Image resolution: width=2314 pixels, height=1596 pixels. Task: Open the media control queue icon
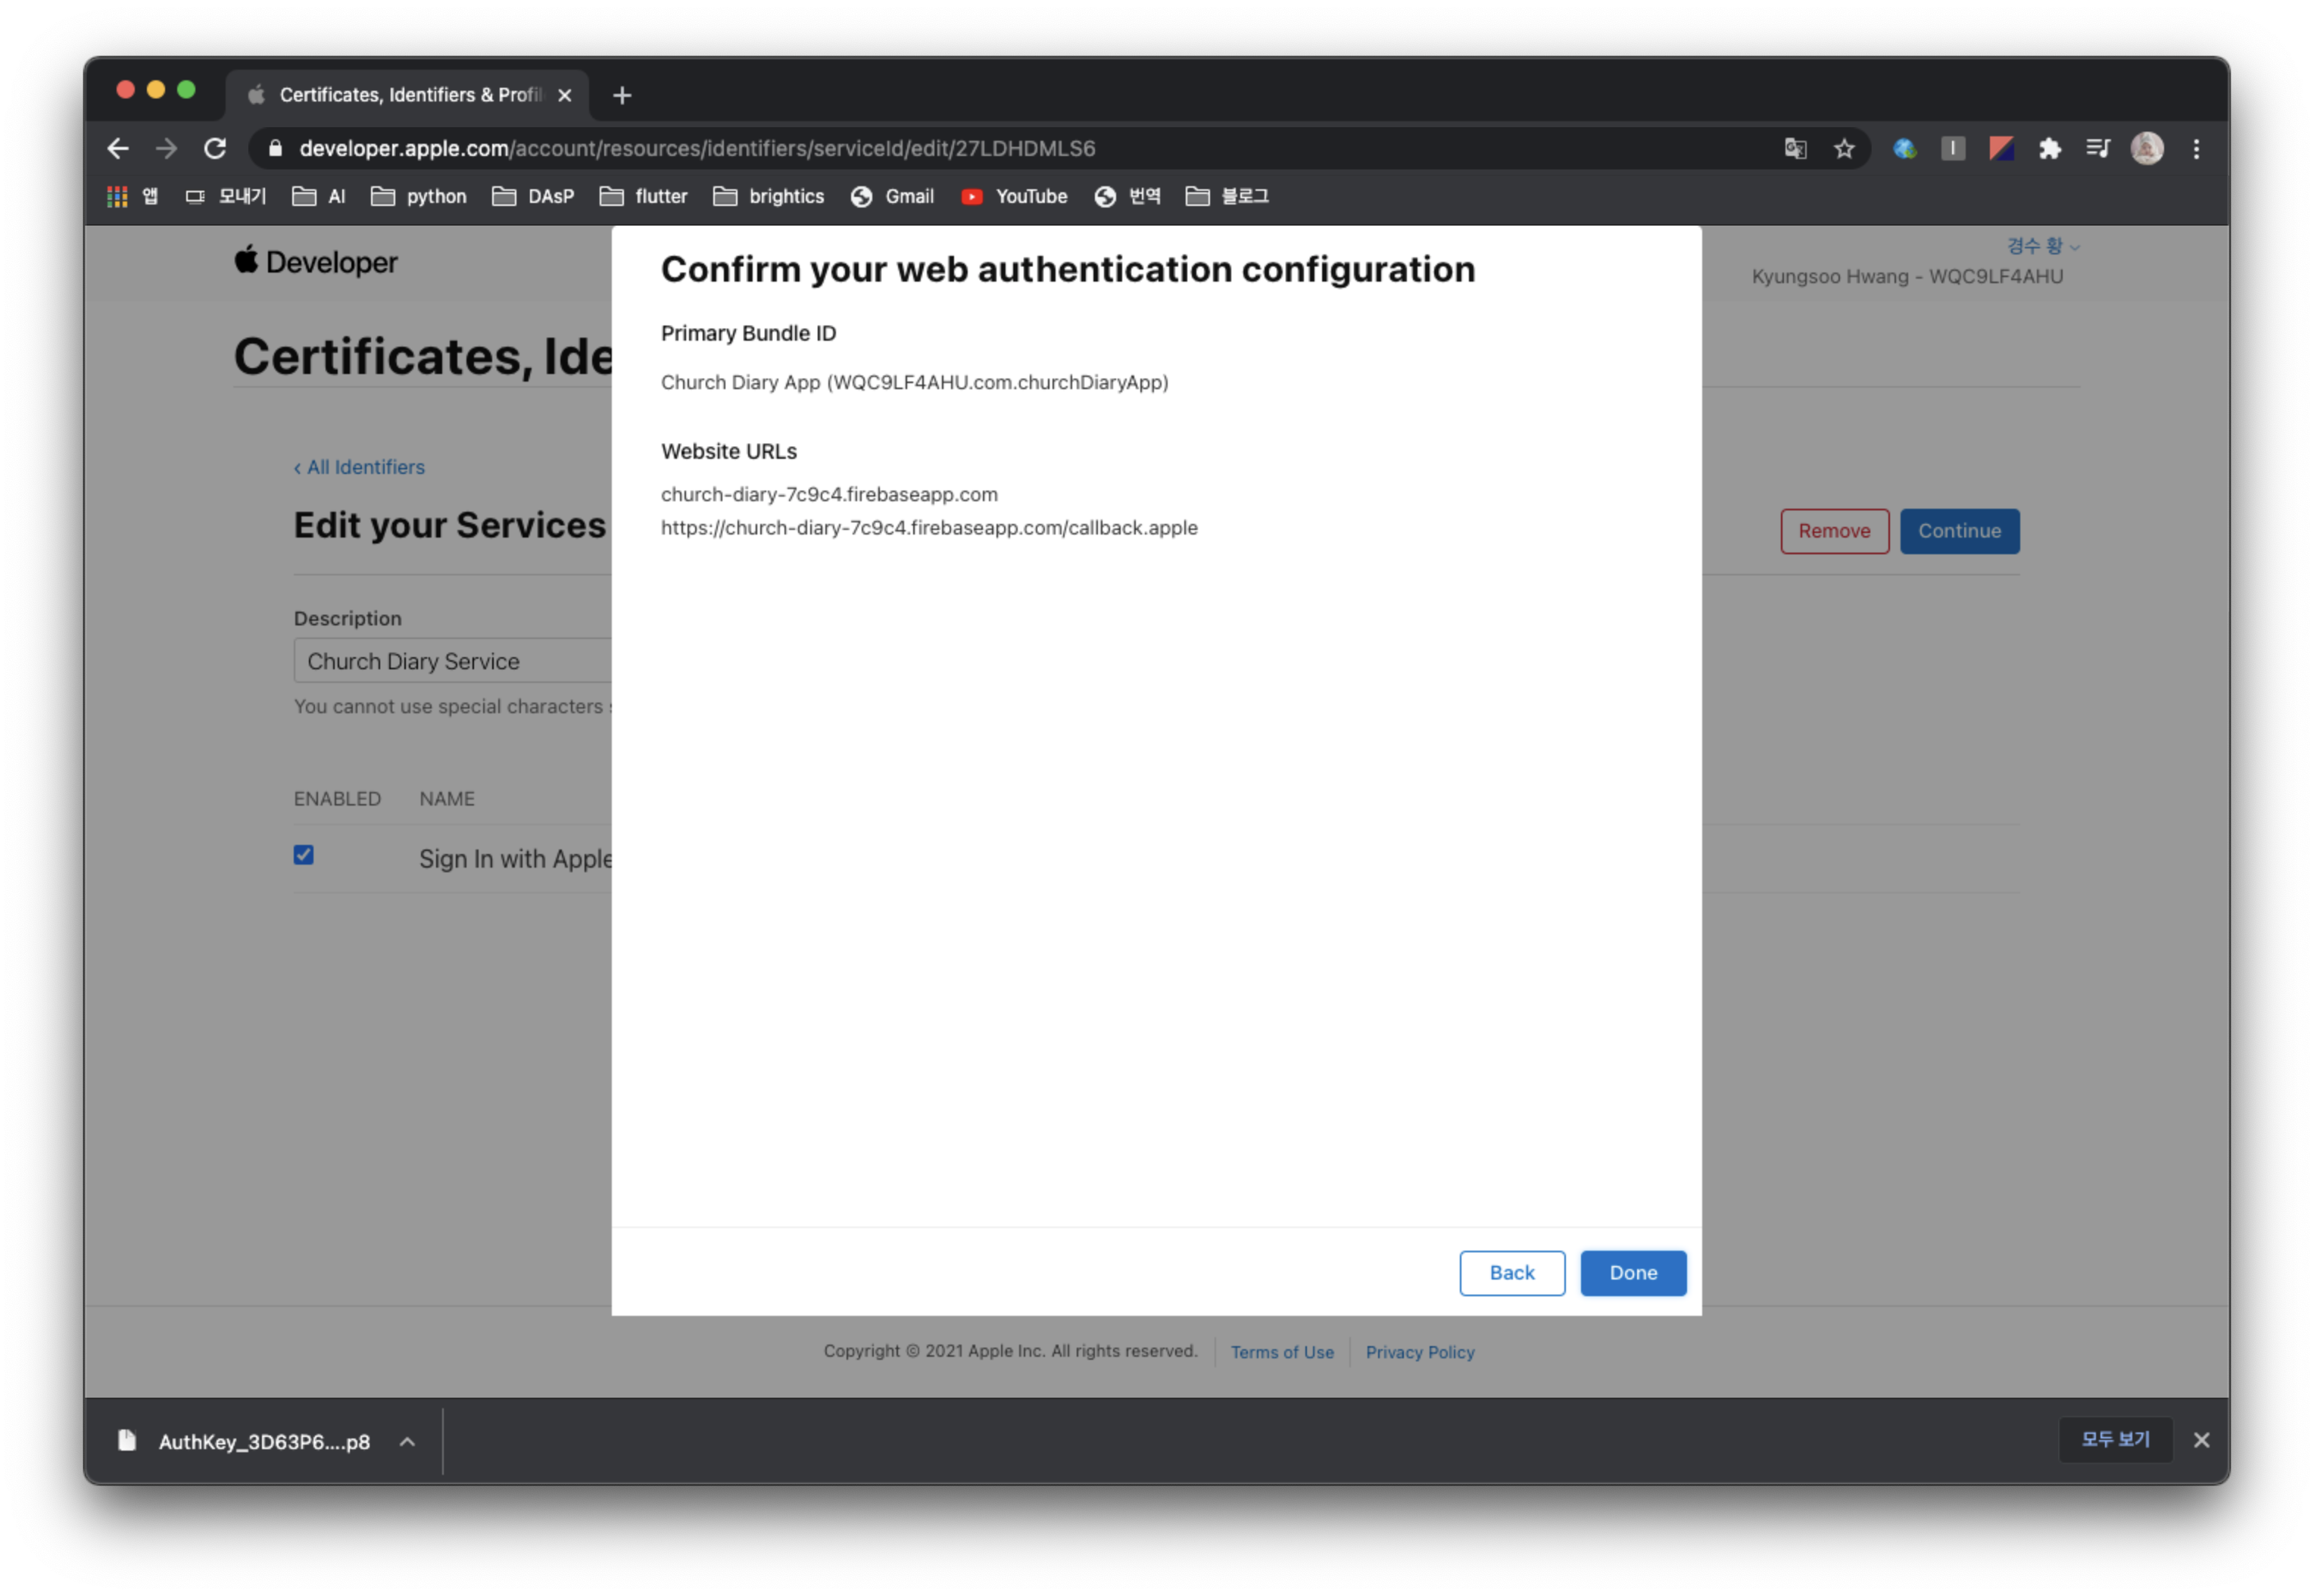[x=2098, y=149]
